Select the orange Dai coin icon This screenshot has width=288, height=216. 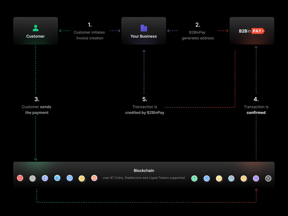point(244,178)
